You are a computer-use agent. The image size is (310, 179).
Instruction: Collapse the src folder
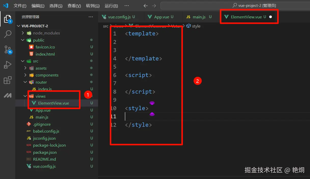[x=35, y=61]
